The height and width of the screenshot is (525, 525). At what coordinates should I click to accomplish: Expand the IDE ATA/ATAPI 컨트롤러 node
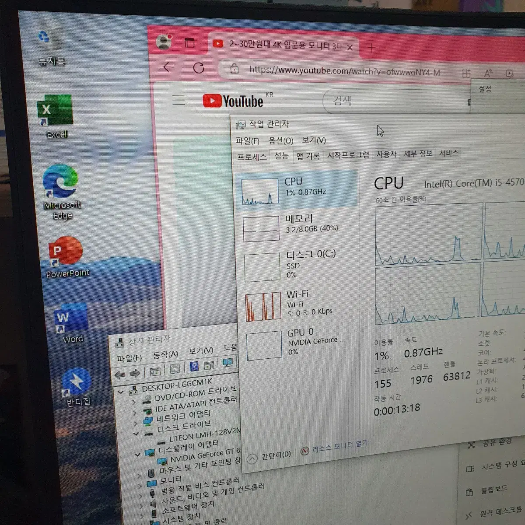[x=135, y=412]
